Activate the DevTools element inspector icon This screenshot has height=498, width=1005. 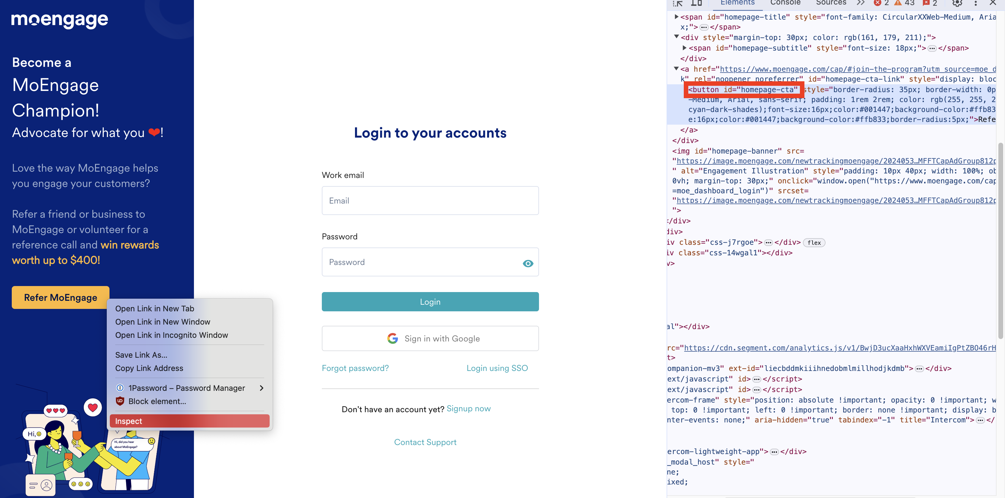[678, 4]
